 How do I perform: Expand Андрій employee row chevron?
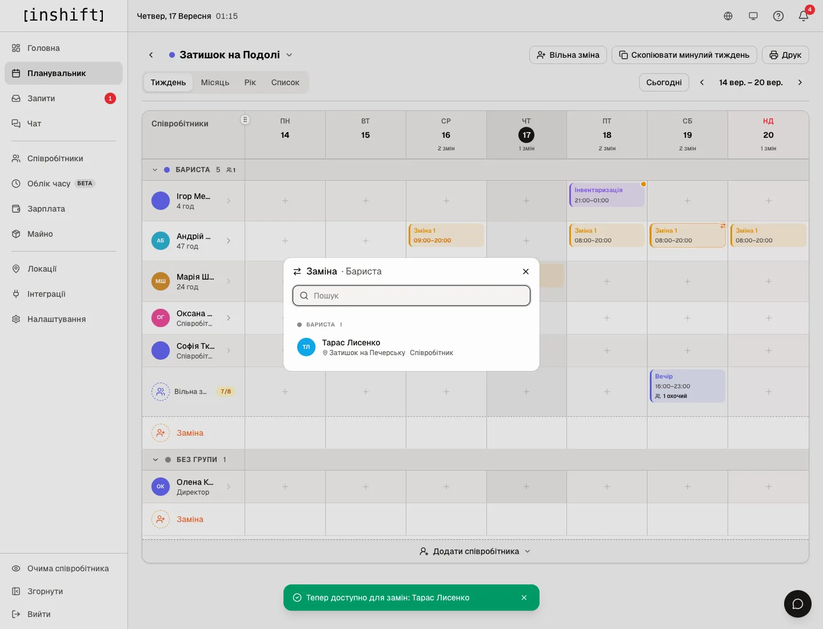tap(229, 241)
